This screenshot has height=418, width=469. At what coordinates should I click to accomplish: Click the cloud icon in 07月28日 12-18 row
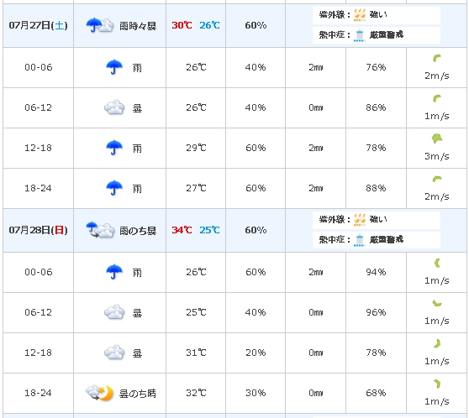114,353
